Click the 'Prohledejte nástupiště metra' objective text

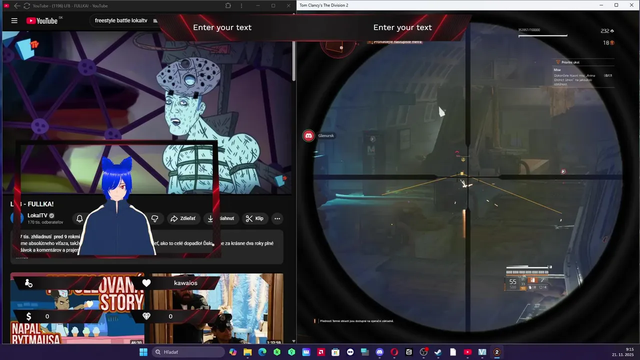(398, 42)
